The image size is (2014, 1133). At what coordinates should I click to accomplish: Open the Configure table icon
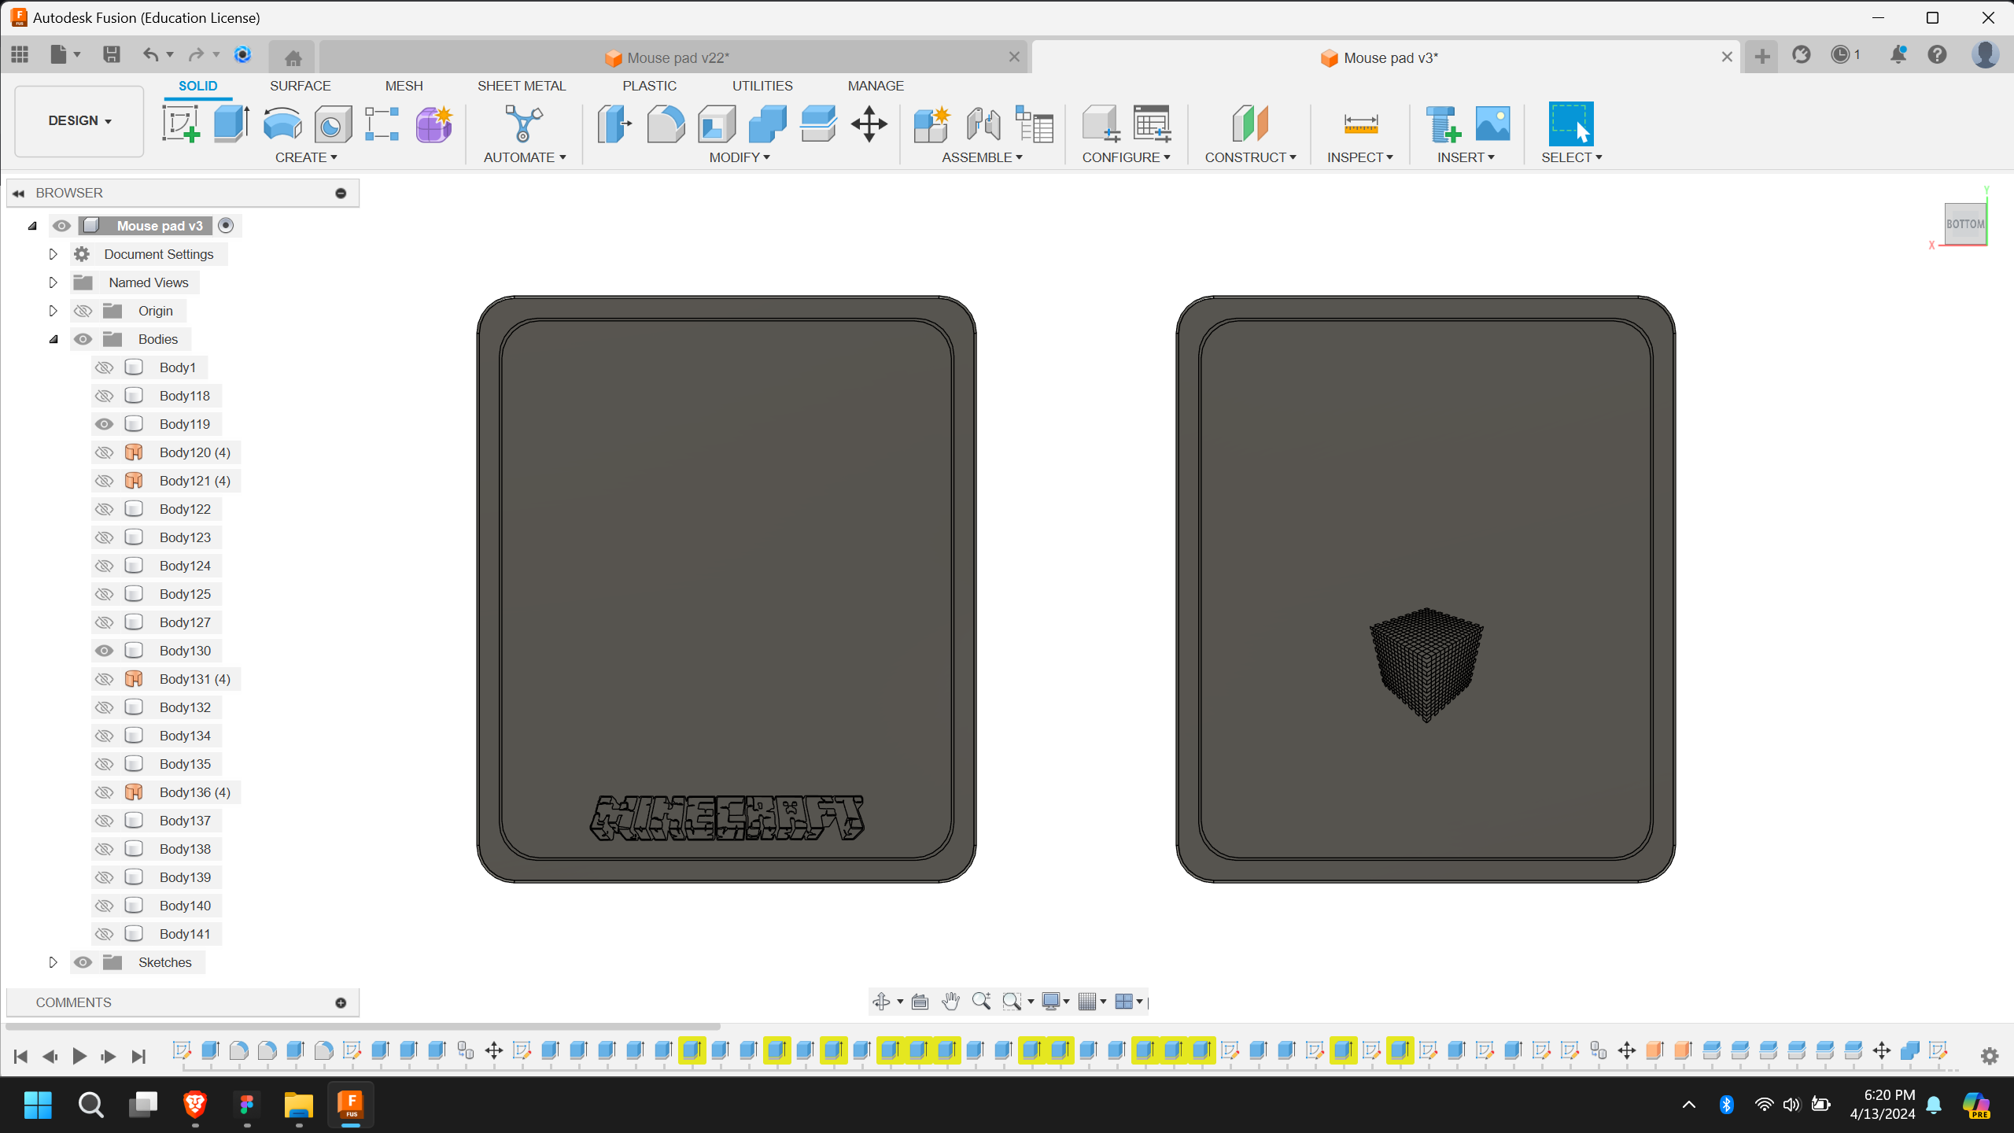point(1153,124)
